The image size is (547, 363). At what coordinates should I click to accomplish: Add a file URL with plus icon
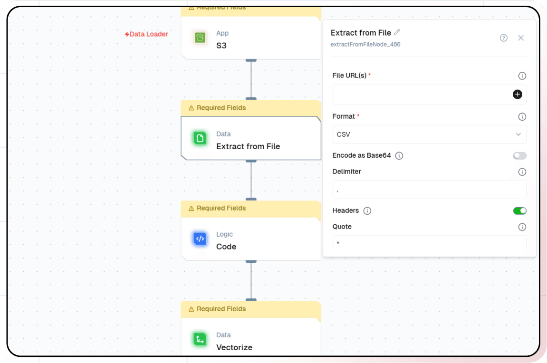tap(518, 95)
